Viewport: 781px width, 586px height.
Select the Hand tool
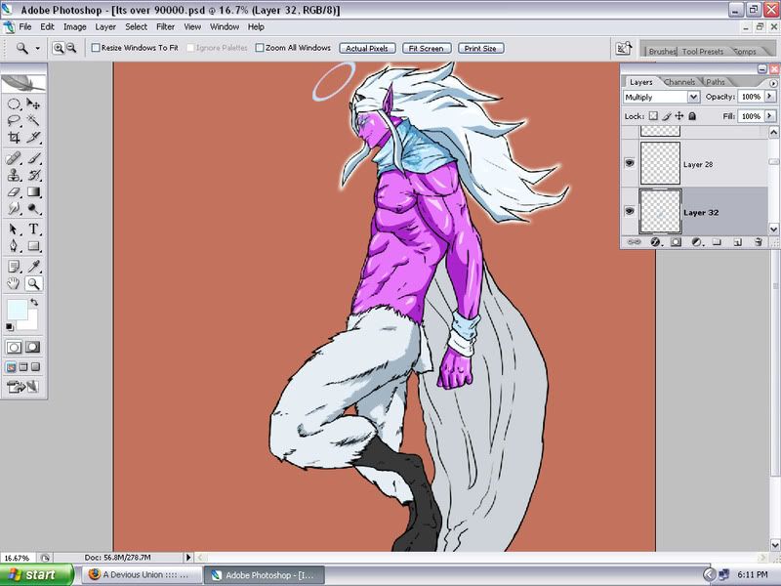coord(14,283)
